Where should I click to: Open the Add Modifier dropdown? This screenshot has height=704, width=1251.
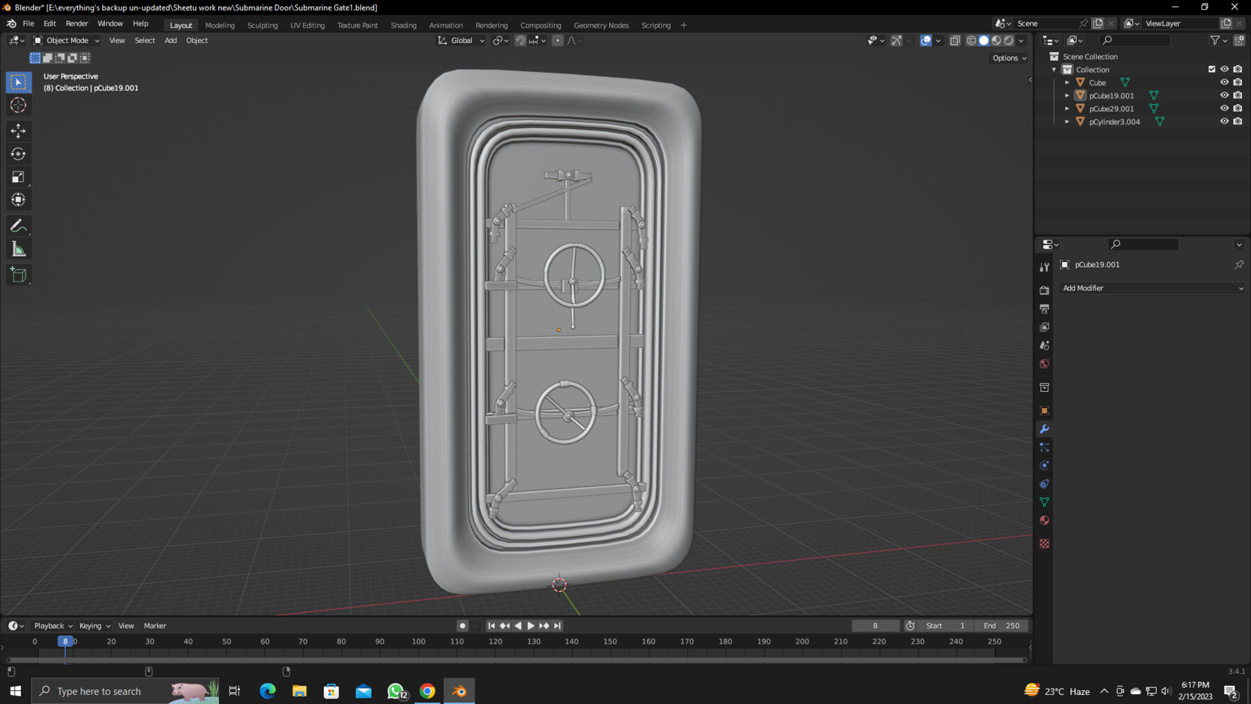pyautogui.click(x=1152, y=288)
